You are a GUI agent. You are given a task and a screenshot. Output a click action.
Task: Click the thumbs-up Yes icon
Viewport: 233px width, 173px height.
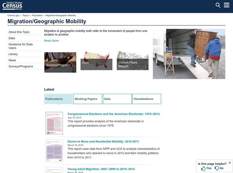tap(204, 168)
